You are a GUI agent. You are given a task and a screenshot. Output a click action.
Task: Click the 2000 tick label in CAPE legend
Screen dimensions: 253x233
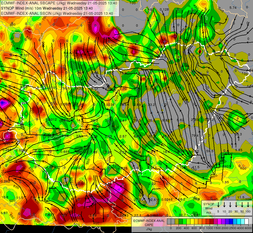(225, 228)
